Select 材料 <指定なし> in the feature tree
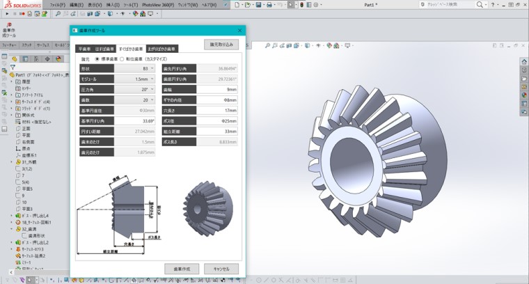The width and height of the screenshot is (529, 284). [x=33, y=122]
